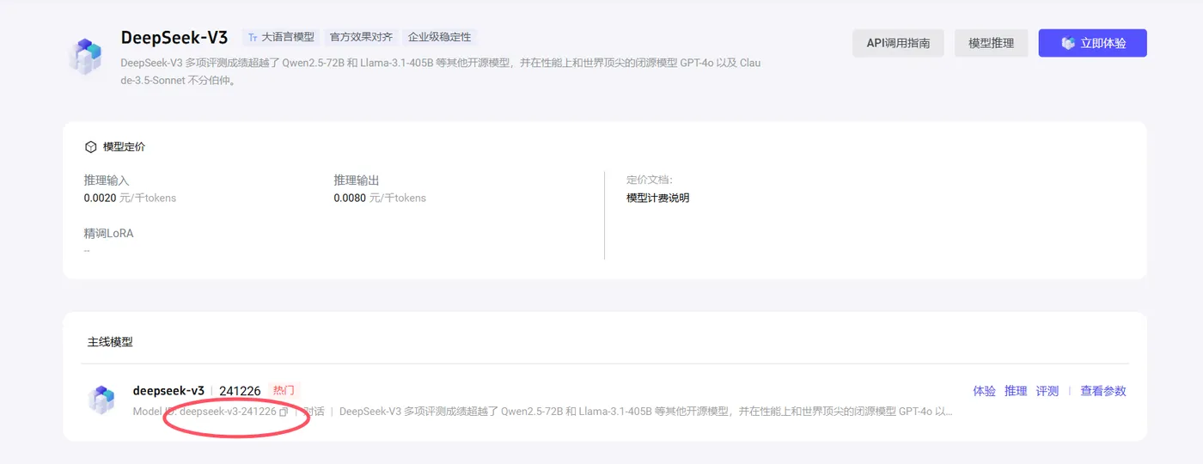Click the 体验 link in deepseek-v3 row
The image size is (1203, 464).
click(984, 391)
